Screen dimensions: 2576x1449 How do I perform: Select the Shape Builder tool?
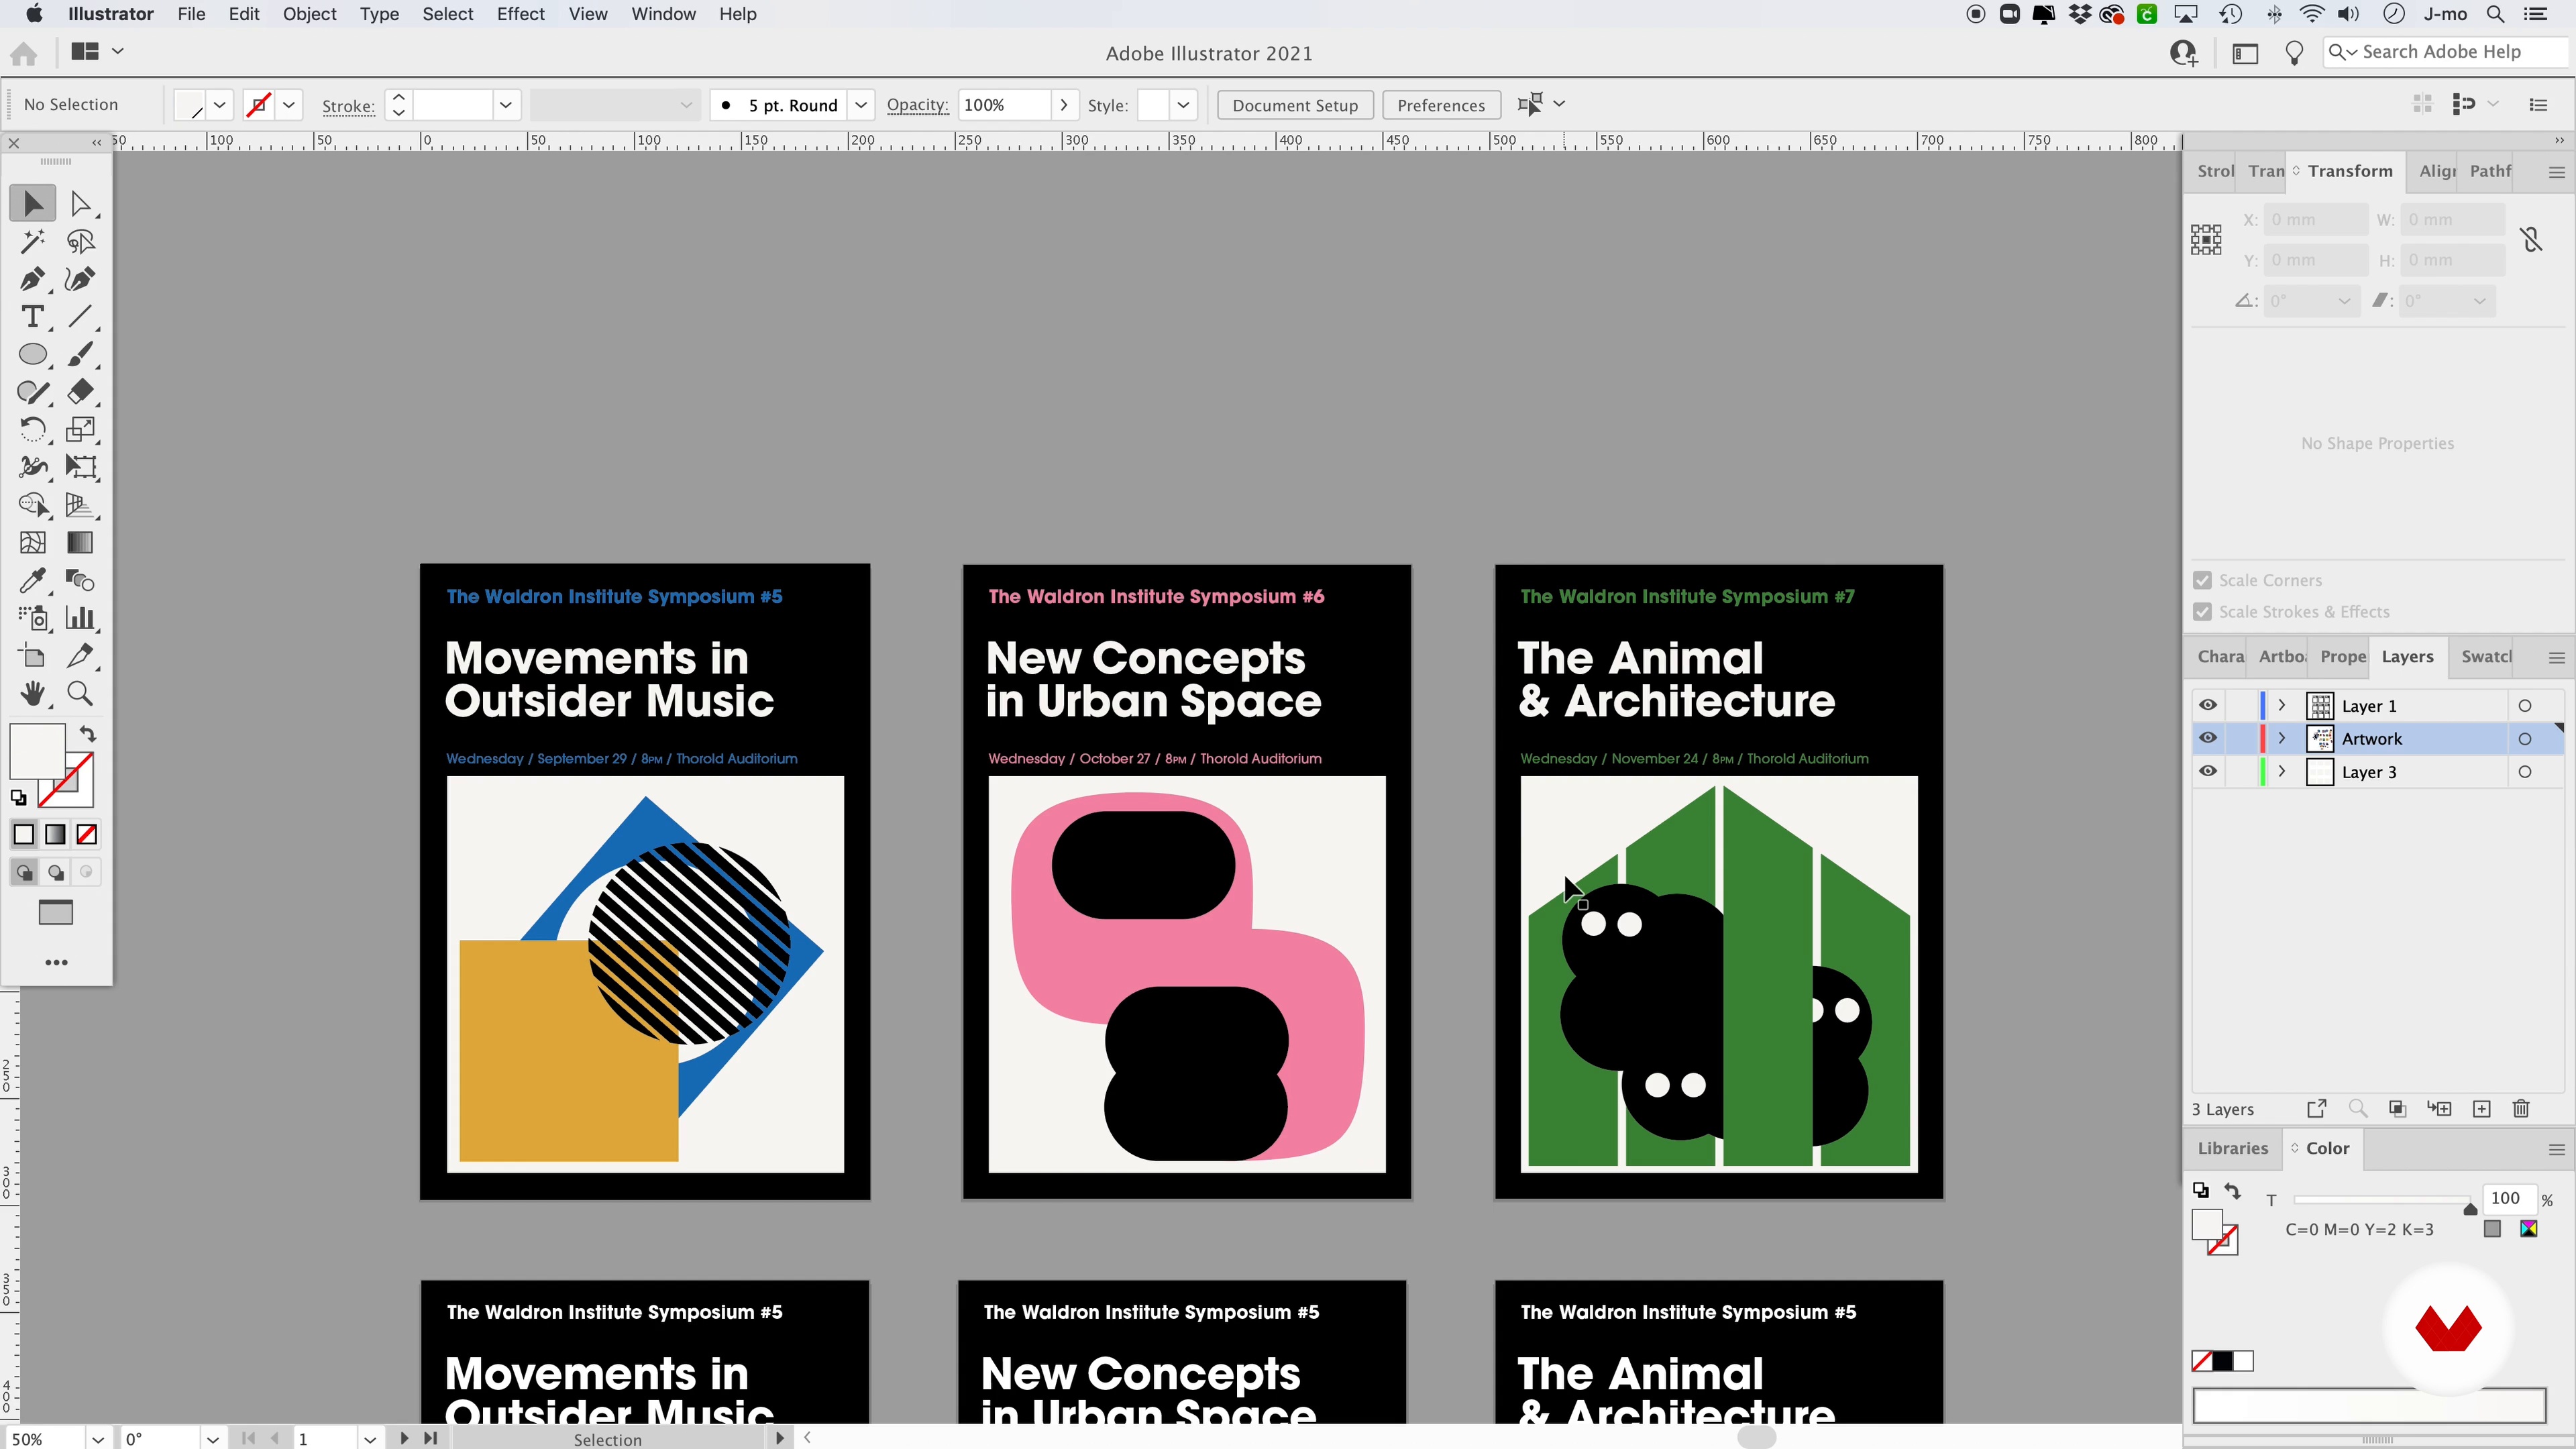click(33, 505)
